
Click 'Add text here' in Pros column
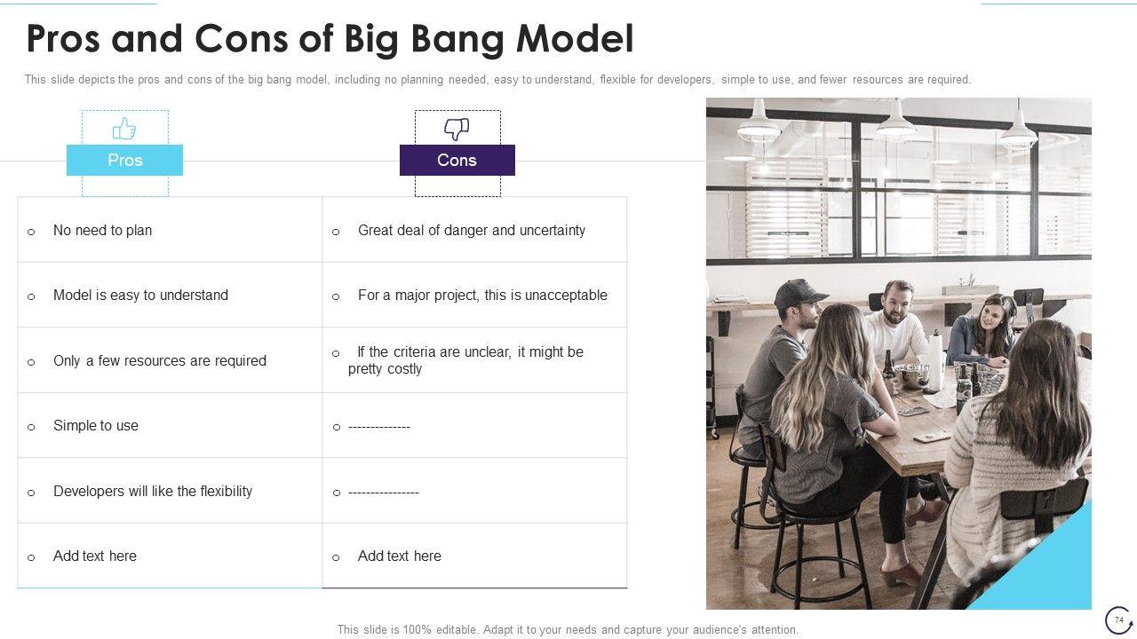click(x=95, y=556)
